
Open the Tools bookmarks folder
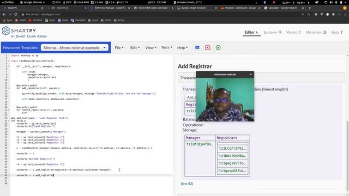(106, 20)
